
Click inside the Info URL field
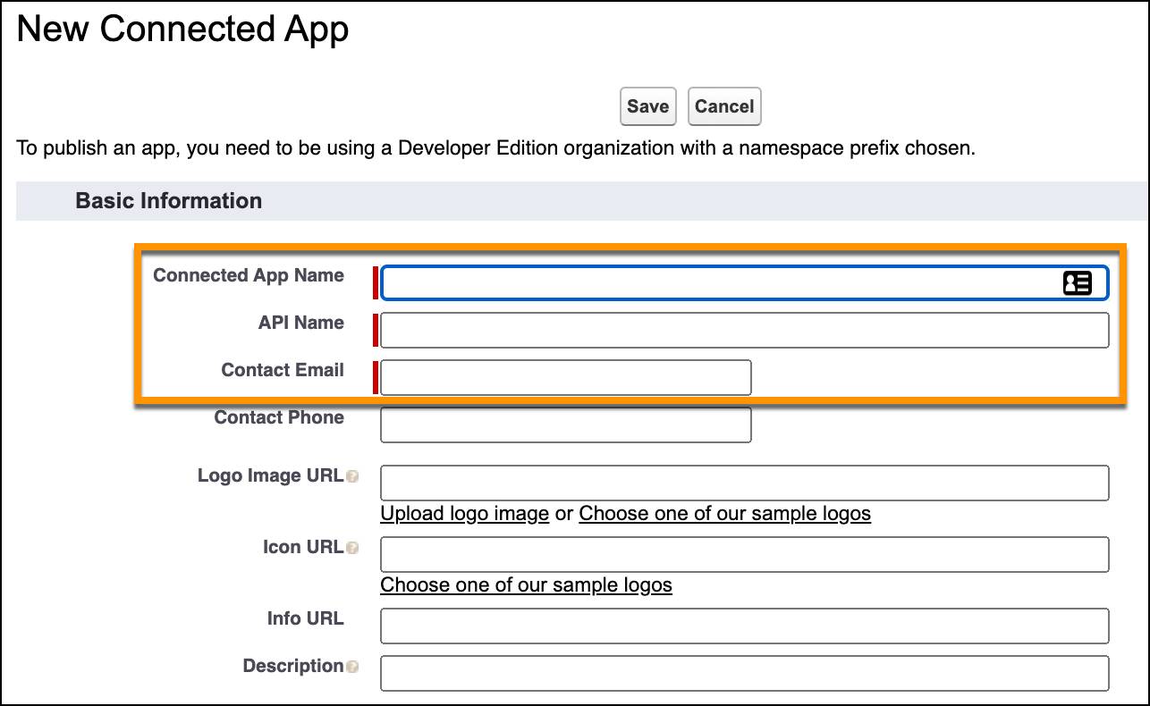tap(742, 625)
